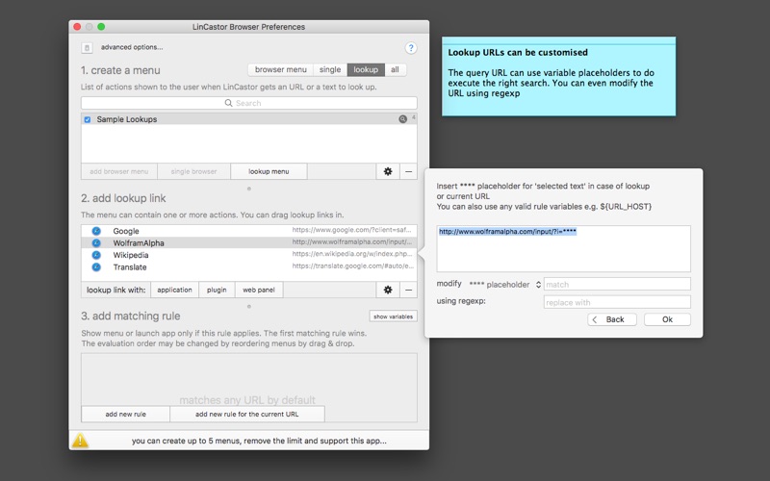Click the minus button under the lookup links
The image size is (770, 481).
click(408, 290)
